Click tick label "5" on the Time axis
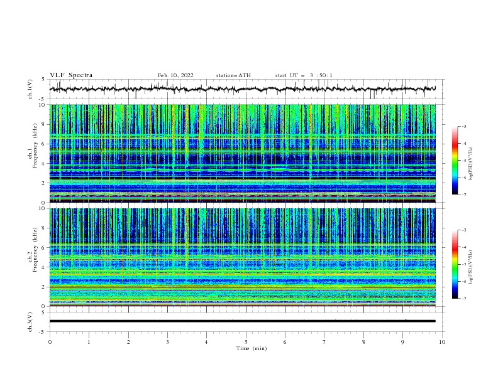This screenshot has height=384, width=498. 246,342
